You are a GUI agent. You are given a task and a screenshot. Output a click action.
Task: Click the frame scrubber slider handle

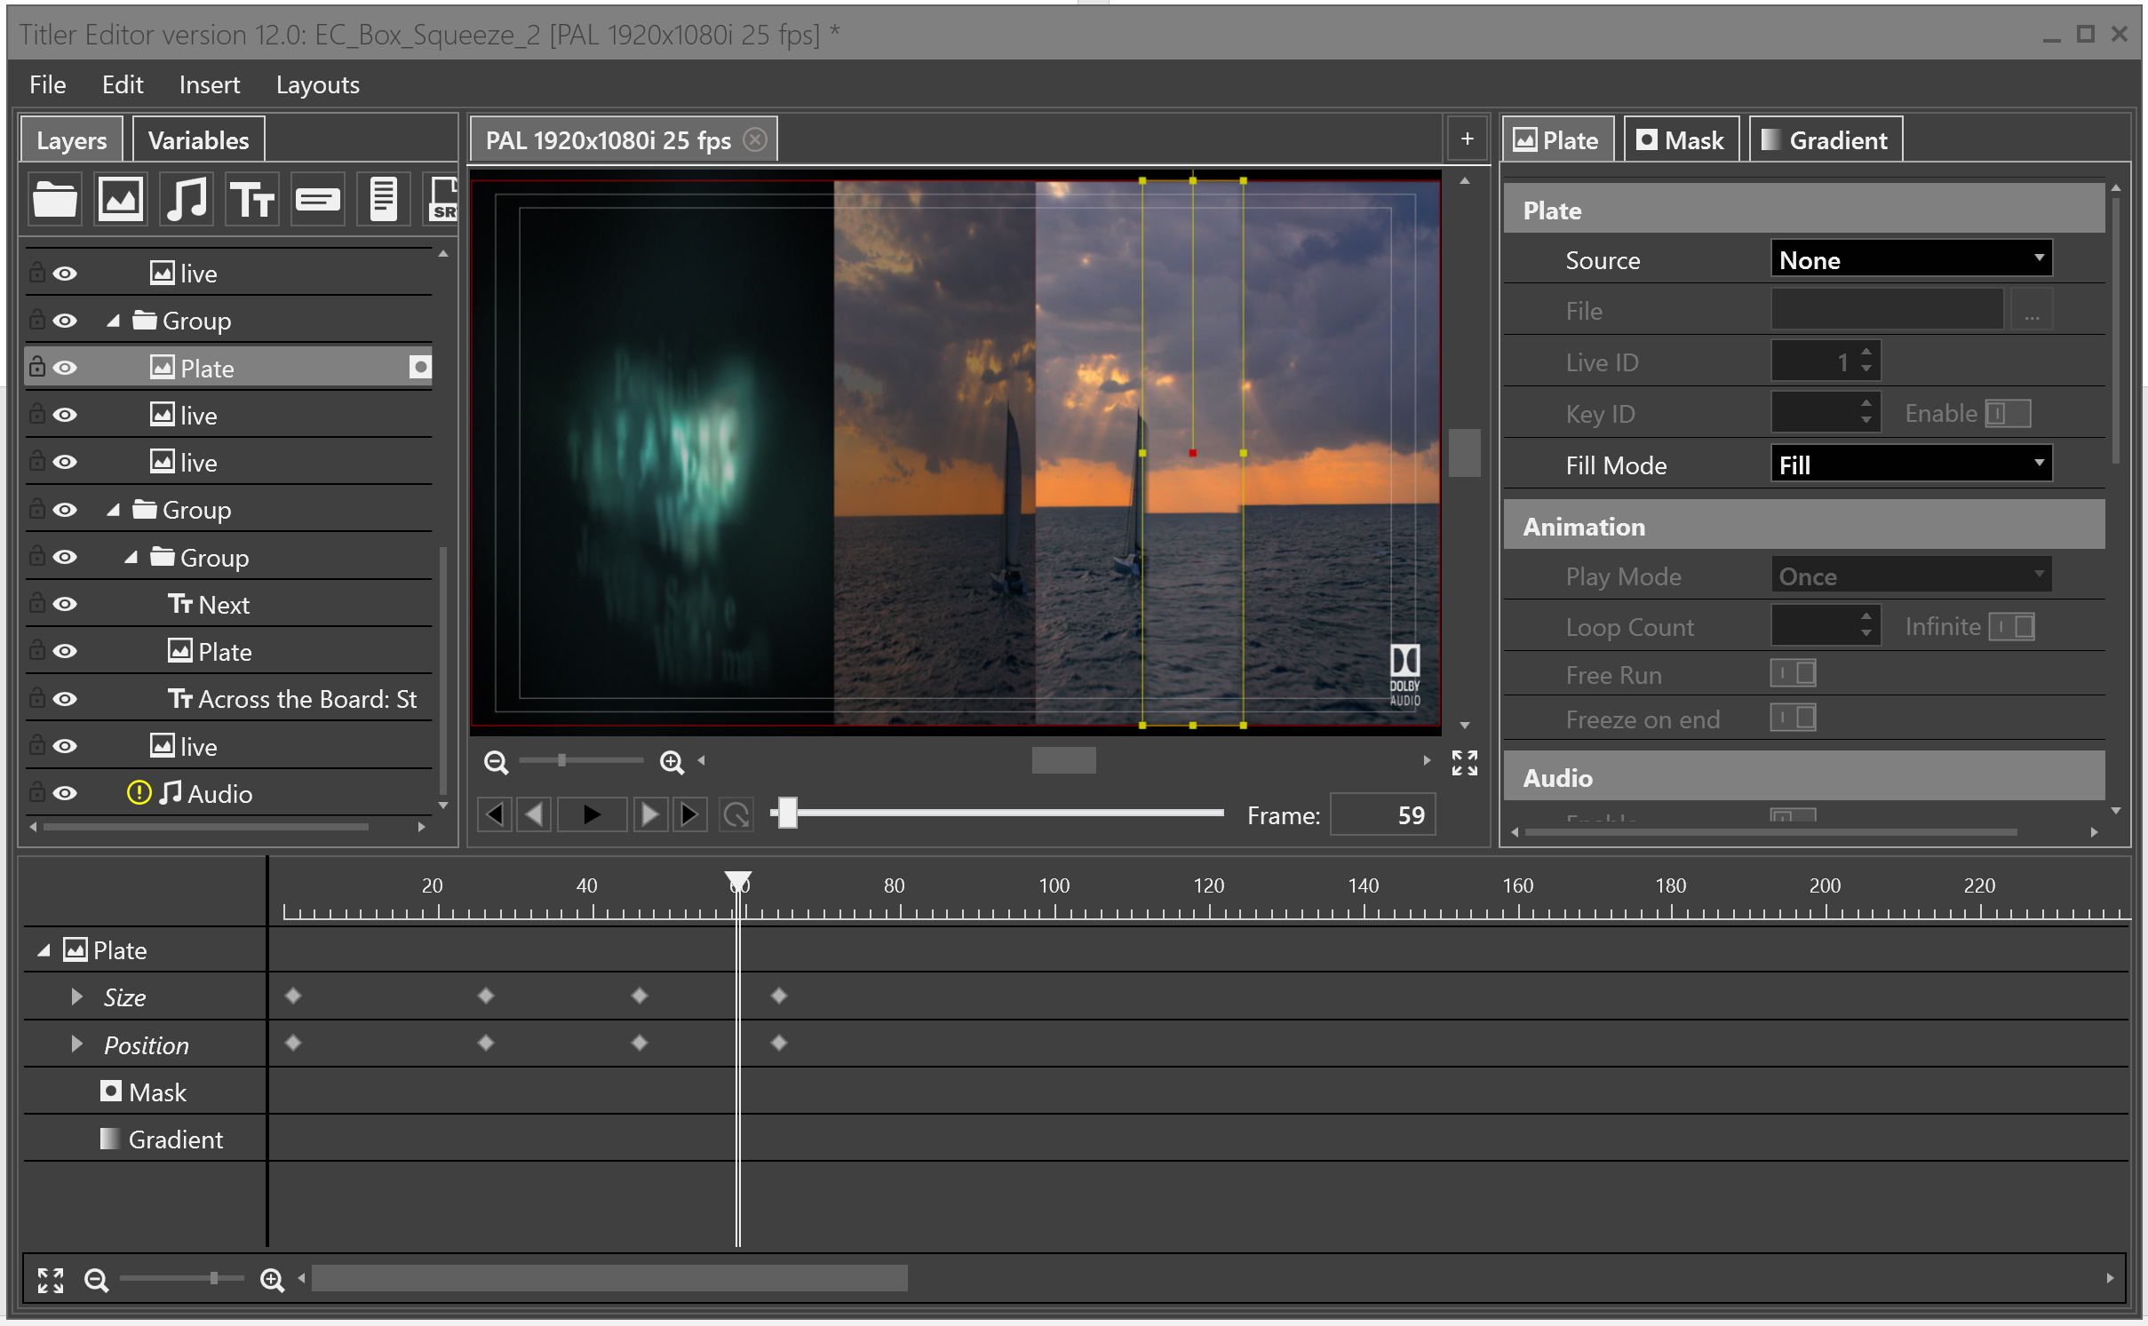pos(787,813)
